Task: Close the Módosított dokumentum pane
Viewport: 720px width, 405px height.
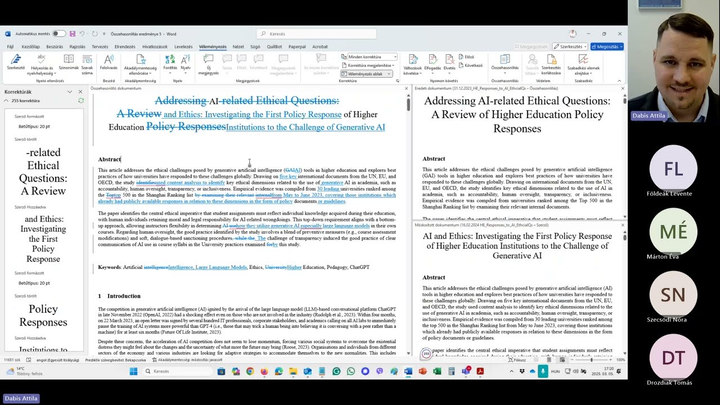Action: [x=622, y=225]
